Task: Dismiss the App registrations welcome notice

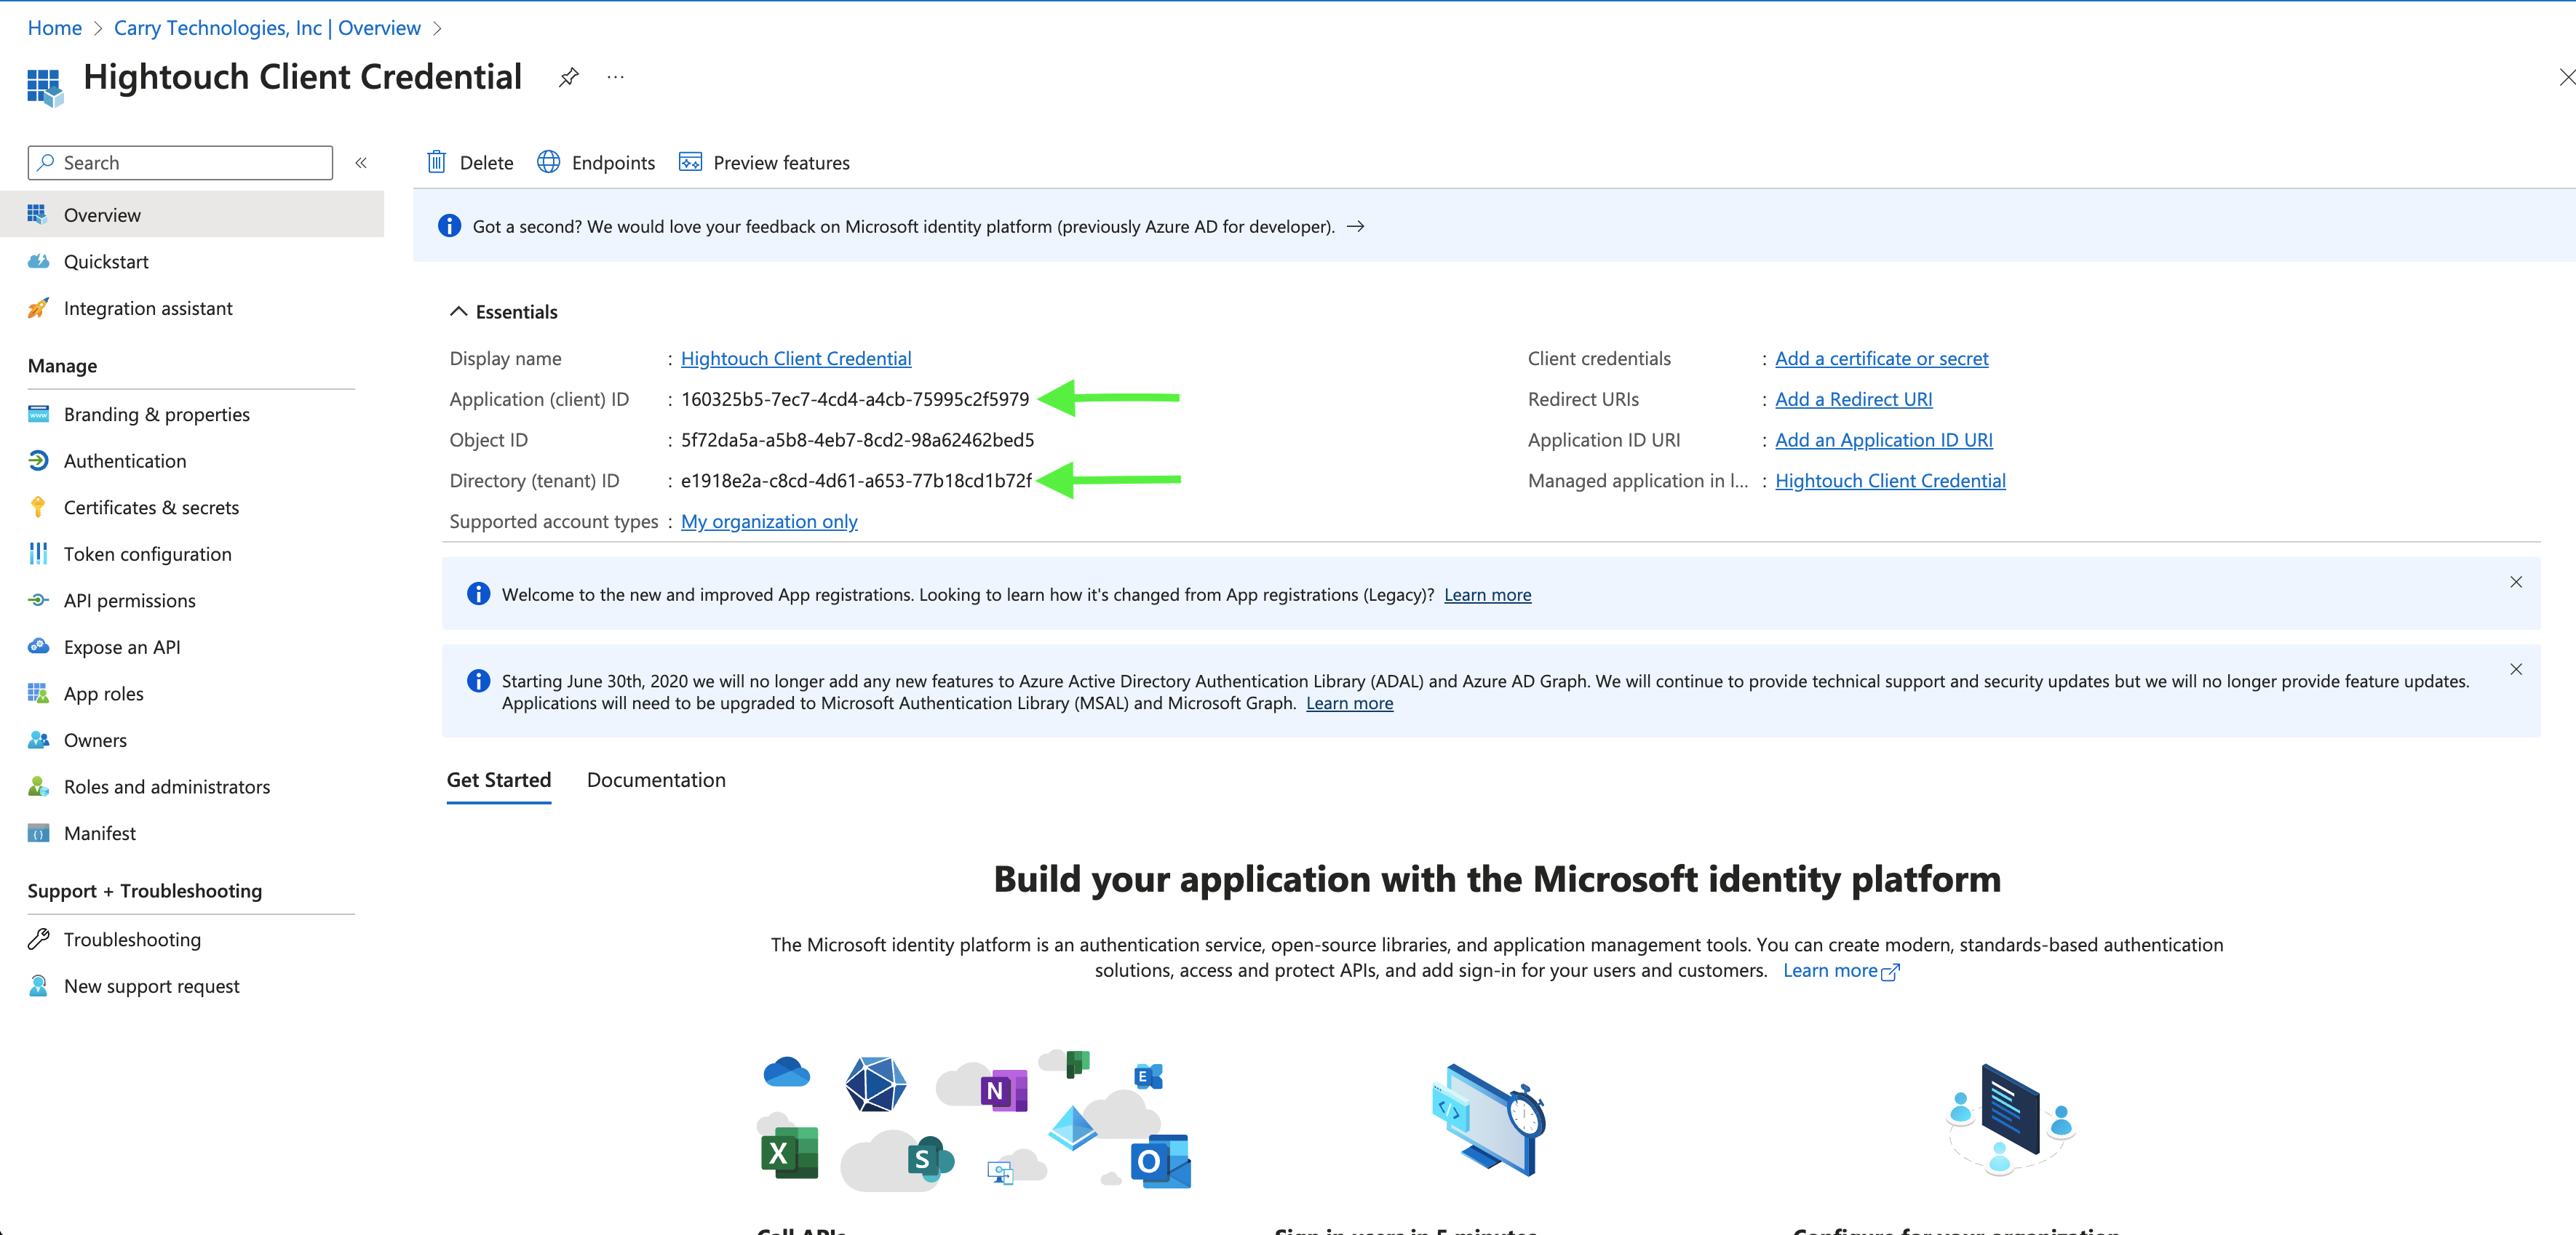Action: click(x=2516, y=583)
